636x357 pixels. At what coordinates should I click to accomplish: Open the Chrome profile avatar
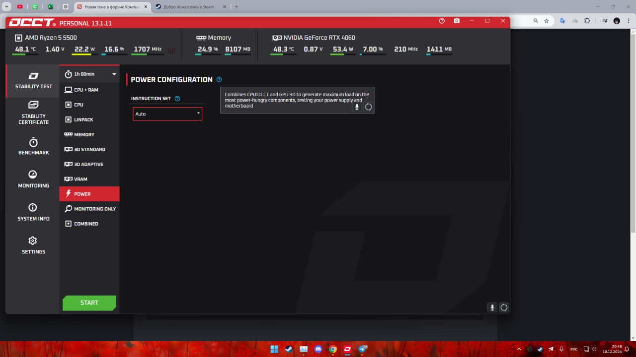tap(617, 21)
